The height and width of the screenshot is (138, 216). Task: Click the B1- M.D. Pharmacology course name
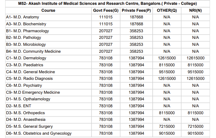point(28,31)
